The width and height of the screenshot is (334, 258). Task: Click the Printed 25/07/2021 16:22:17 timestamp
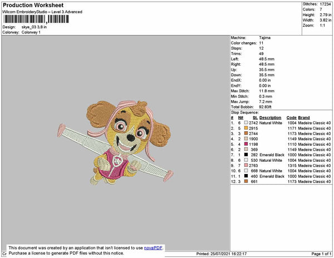pos(222,254)
